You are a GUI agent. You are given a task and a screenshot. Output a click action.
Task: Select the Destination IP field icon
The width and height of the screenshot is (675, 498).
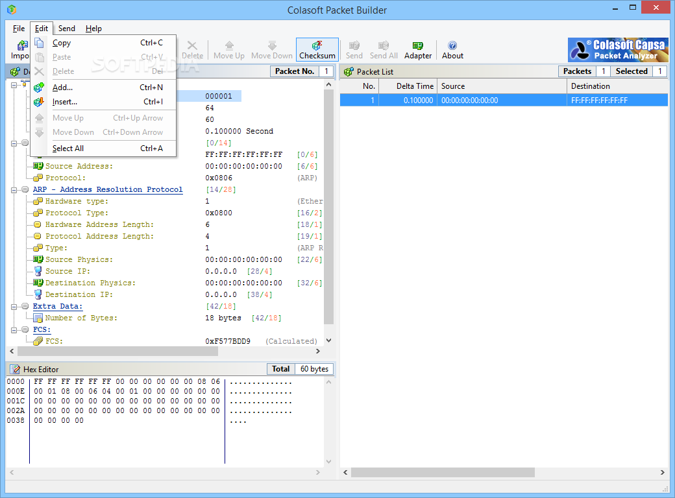(x=38, y=294)
